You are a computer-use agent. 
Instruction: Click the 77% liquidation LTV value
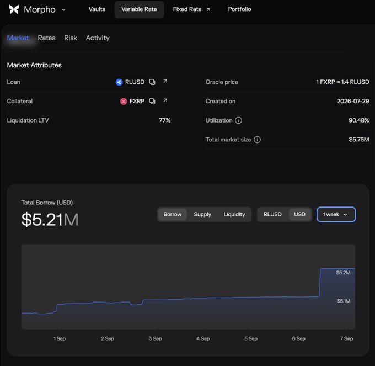point(164,120)
